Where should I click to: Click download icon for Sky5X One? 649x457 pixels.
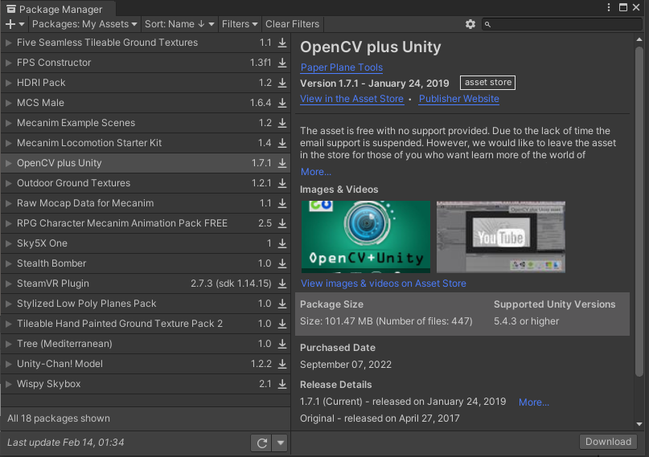point(282,243)
